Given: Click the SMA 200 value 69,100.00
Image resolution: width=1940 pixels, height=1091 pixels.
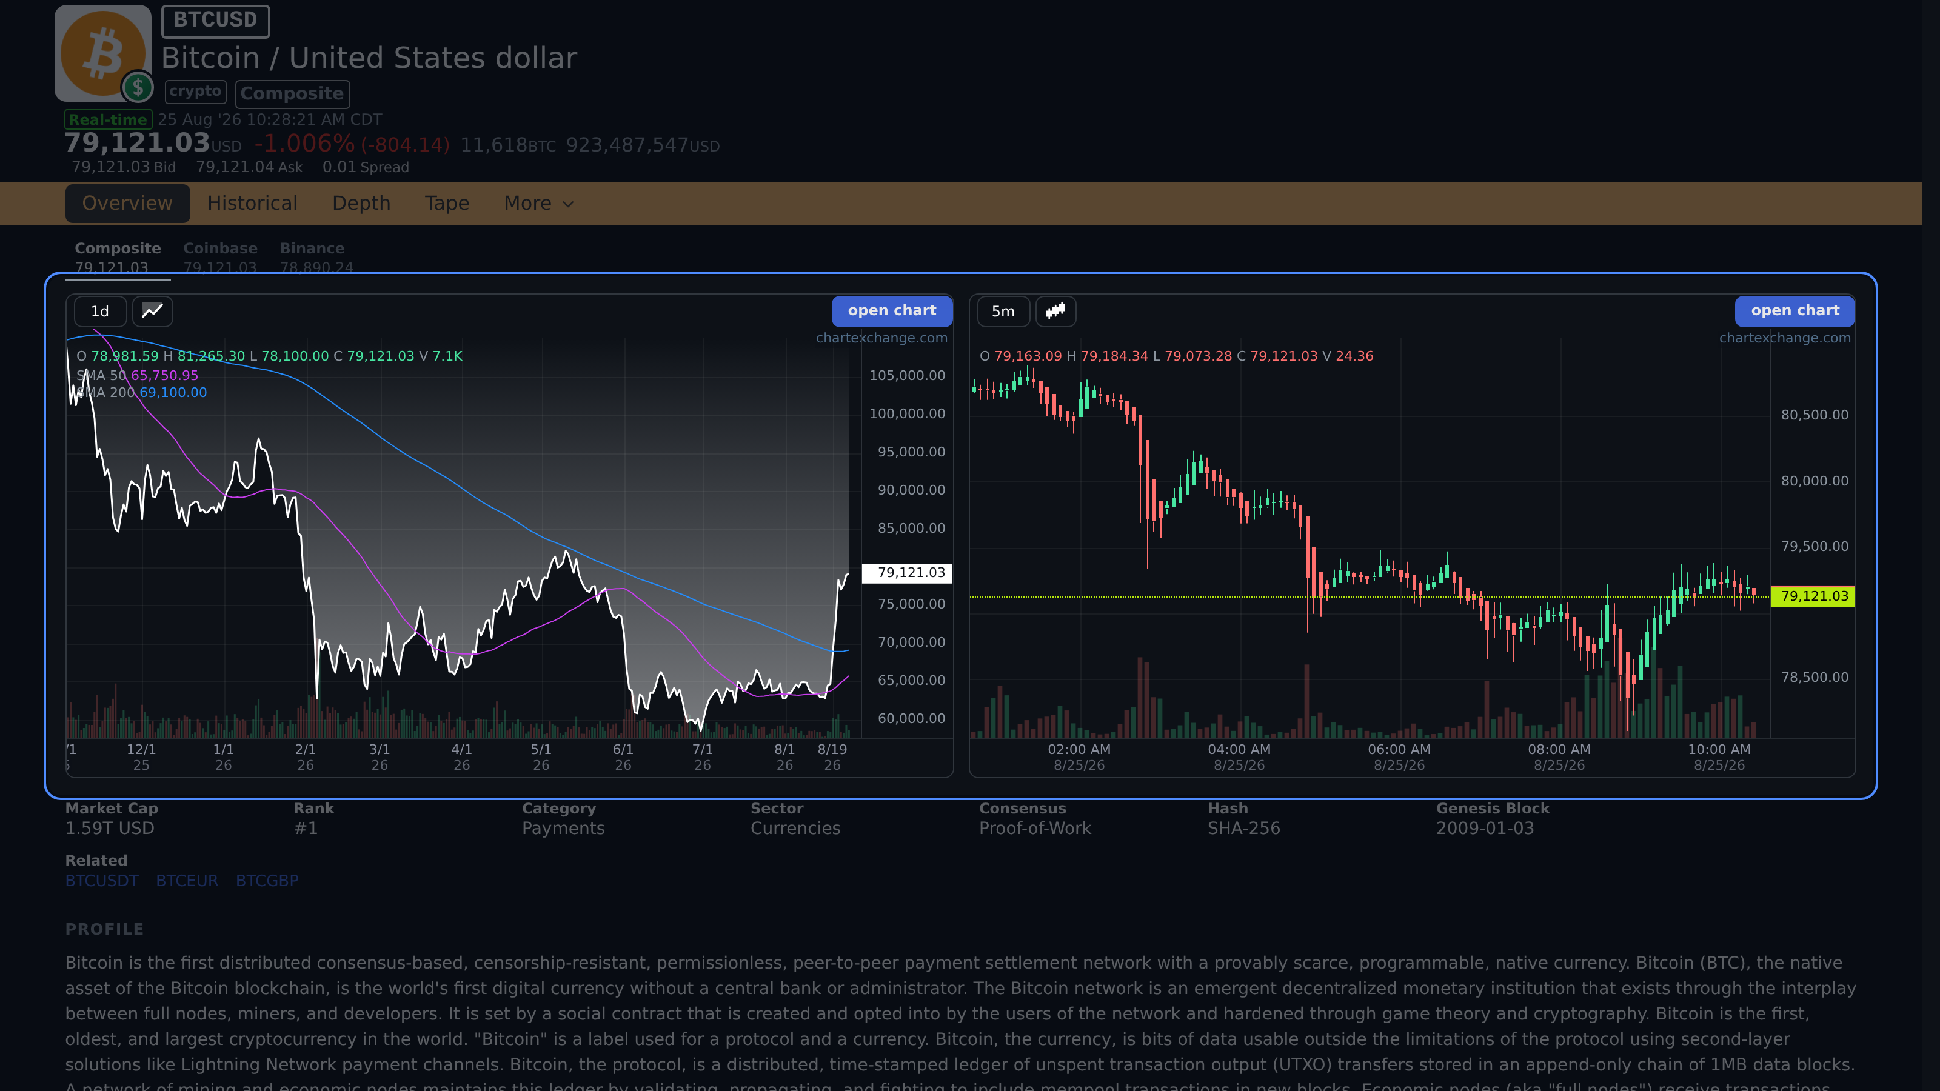Looking at the screenshot, I should 173,392.
